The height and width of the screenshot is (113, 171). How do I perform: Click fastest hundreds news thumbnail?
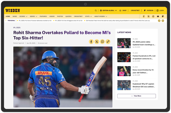pos(124,57)
